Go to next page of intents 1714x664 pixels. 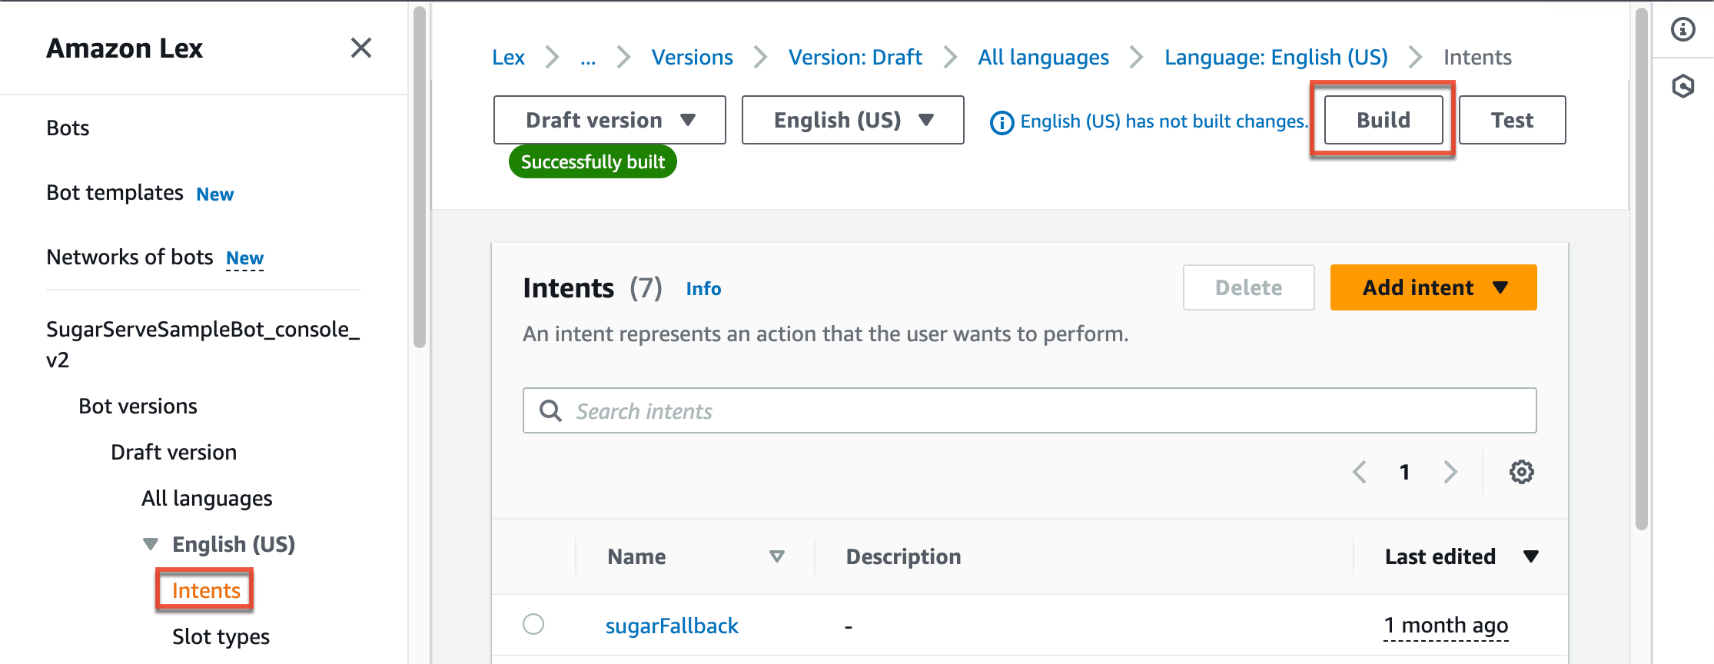point(1450,472)
